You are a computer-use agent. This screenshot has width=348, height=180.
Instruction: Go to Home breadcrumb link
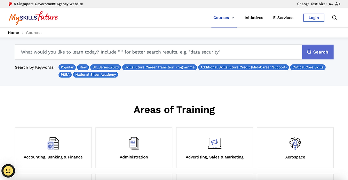click(x=14, y=33)
